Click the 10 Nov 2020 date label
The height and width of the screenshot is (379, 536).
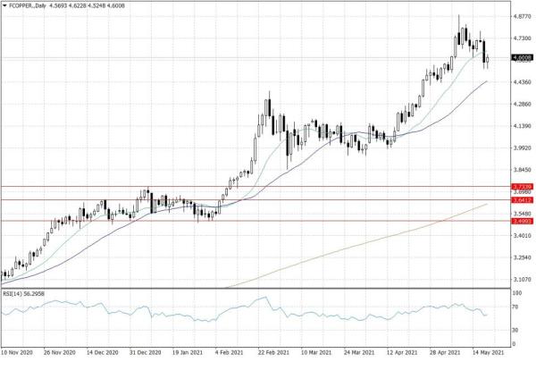click(19, 352)
